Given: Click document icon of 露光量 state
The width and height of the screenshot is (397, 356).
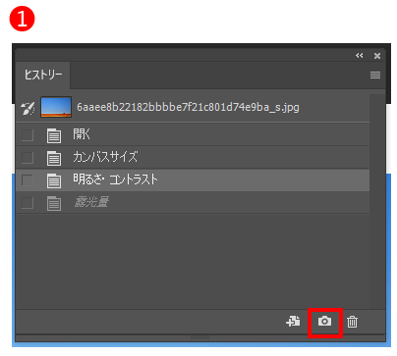Looking at the screenshot, I should click(54, 203).
